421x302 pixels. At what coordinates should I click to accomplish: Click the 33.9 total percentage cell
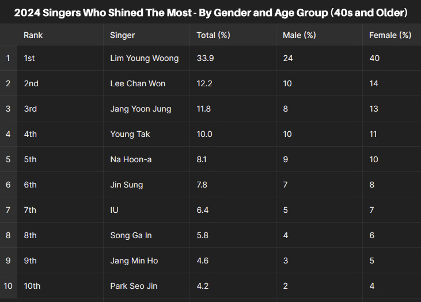click(233, 58)
